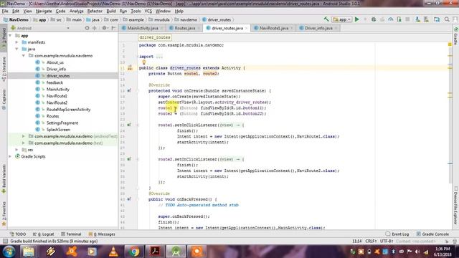Viewport: 459px width, 258px height.
Task: Open the VCS menu
Action: tap(148, 11)
